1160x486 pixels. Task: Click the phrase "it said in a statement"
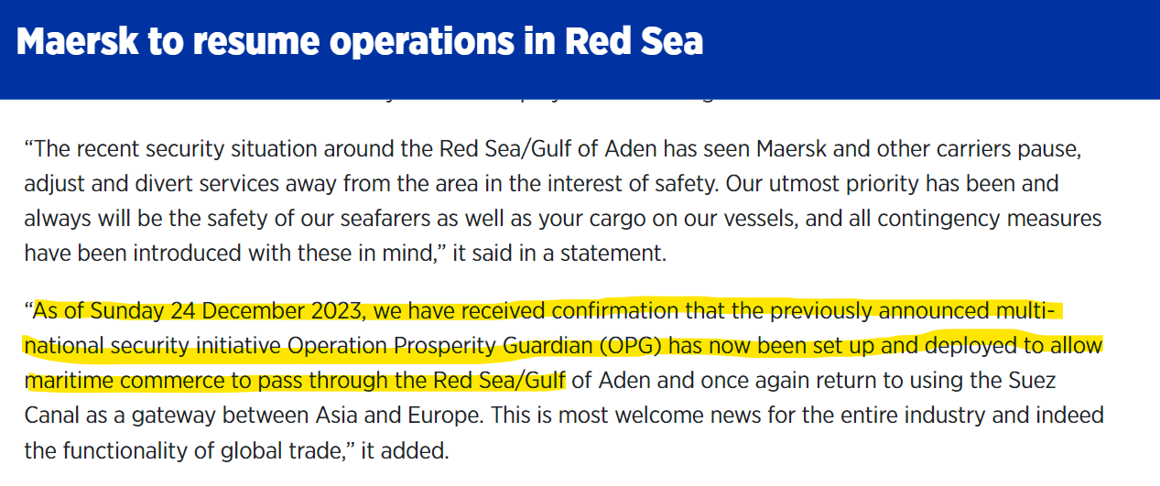[x=558, y=253]
